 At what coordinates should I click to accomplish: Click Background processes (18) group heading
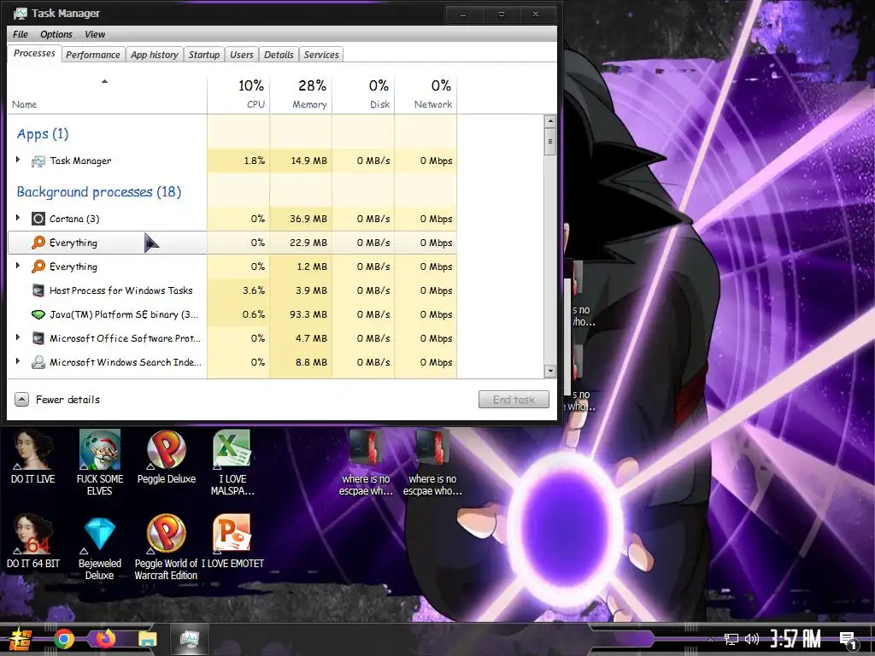coord(99,192)
